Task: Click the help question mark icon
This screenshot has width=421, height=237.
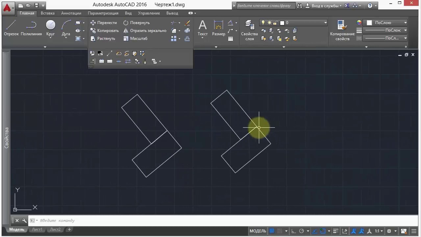Action: [x=370, y=6]
